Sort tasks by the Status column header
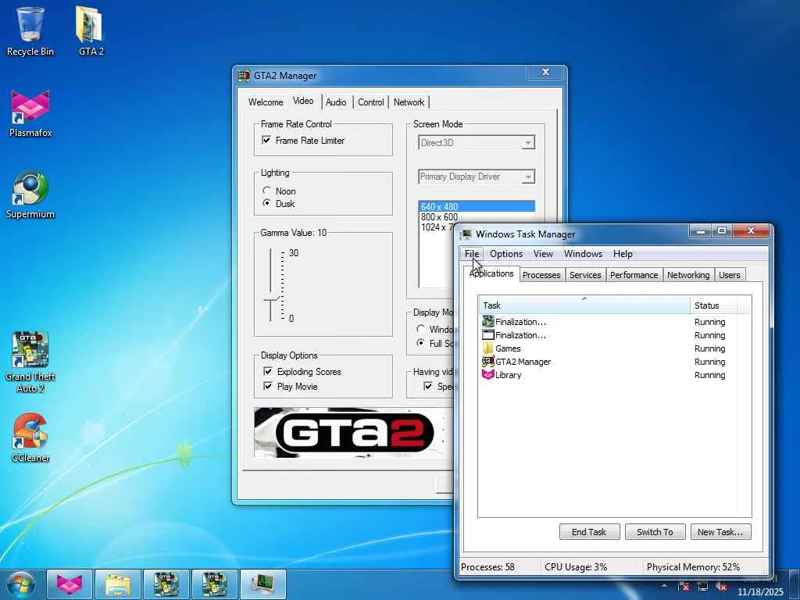 [715, 305]
